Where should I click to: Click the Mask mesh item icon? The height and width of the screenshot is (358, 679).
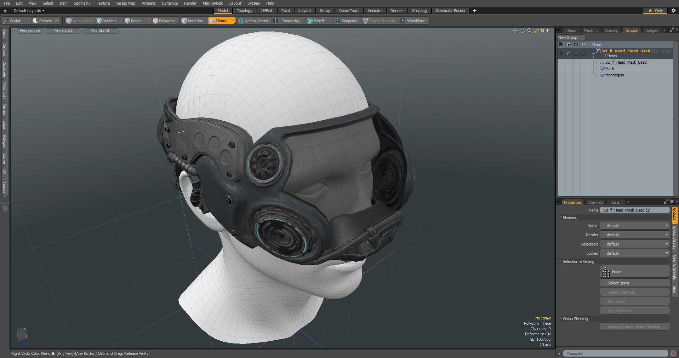click(x=602, y=69)
